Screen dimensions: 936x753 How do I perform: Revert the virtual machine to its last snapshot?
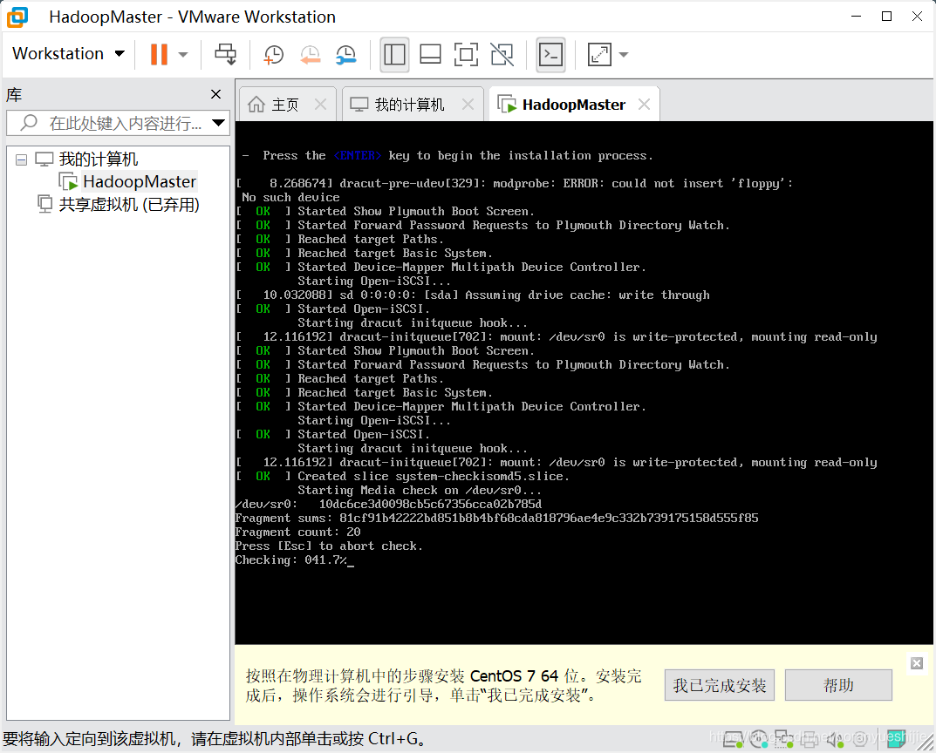tap(311, 54)
